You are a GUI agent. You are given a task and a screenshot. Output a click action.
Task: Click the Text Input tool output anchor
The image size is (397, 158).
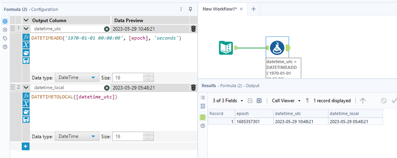point(236,48)
